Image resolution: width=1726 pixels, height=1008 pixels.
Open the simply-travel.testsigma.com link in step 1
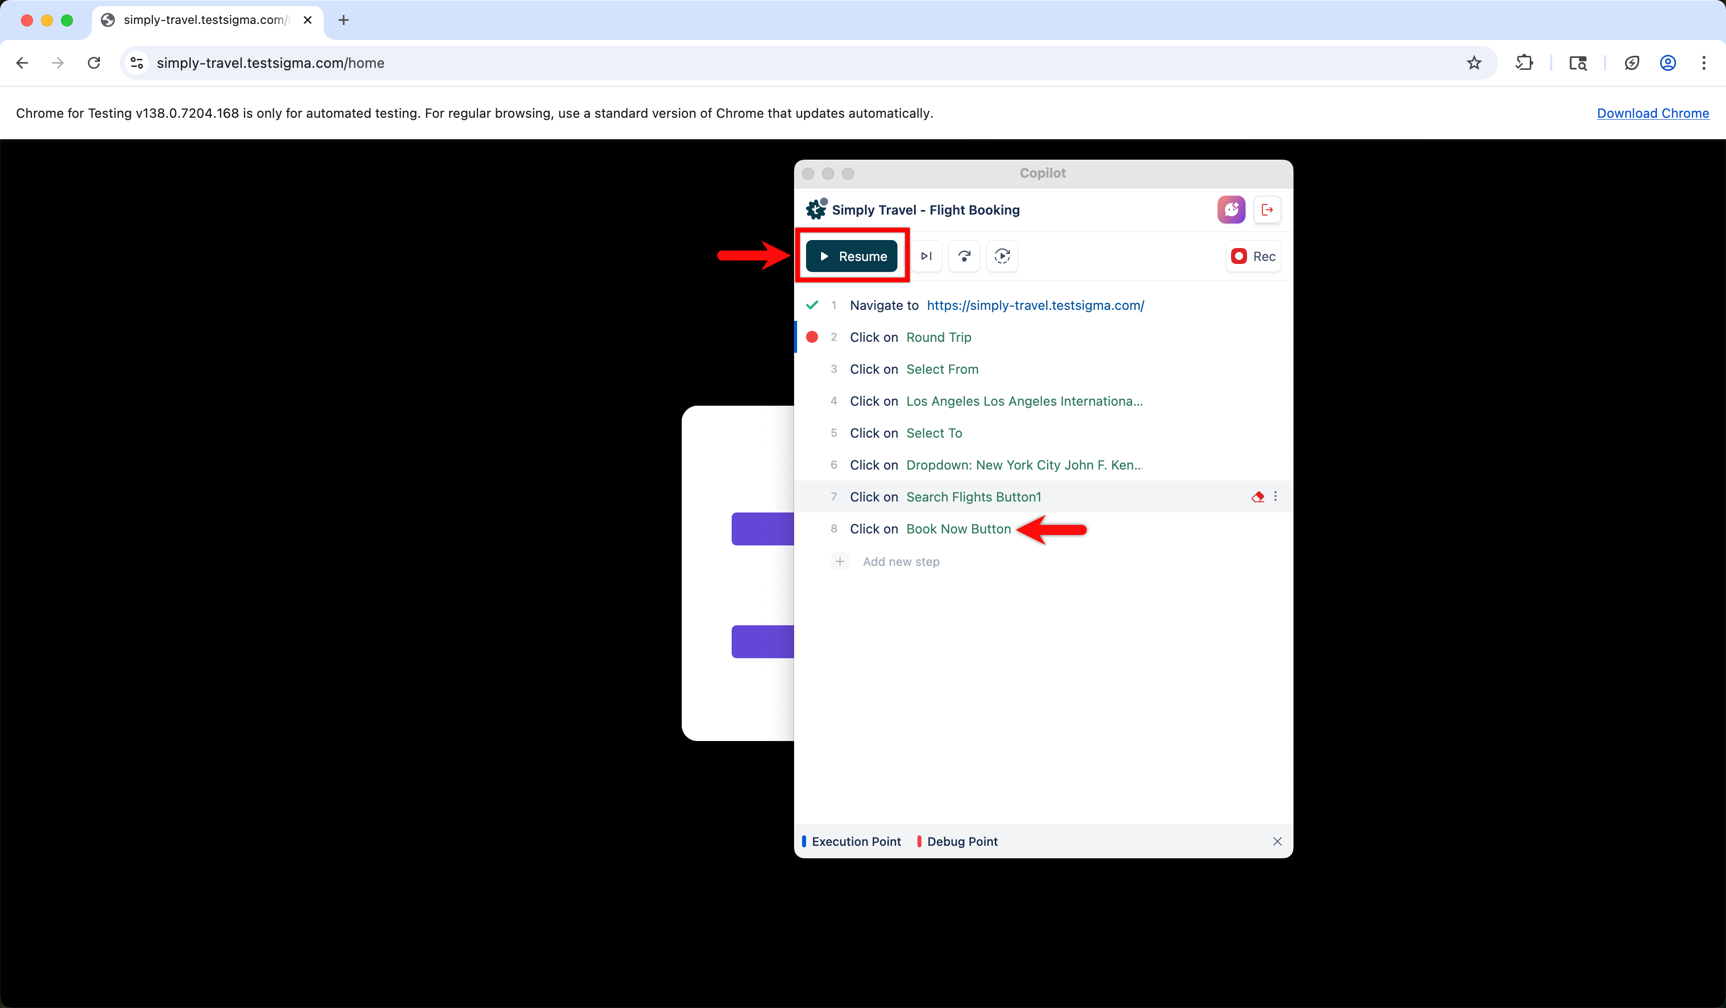coord(1035,305)
